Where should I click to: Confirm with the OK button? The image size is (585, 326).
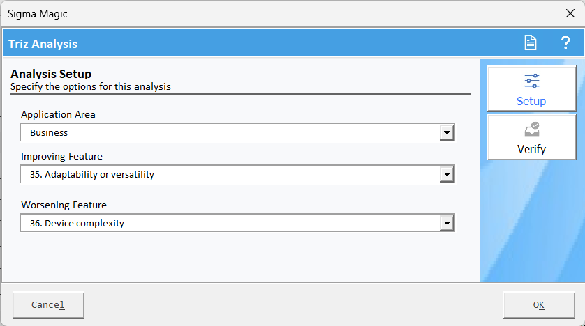(539, 305)
